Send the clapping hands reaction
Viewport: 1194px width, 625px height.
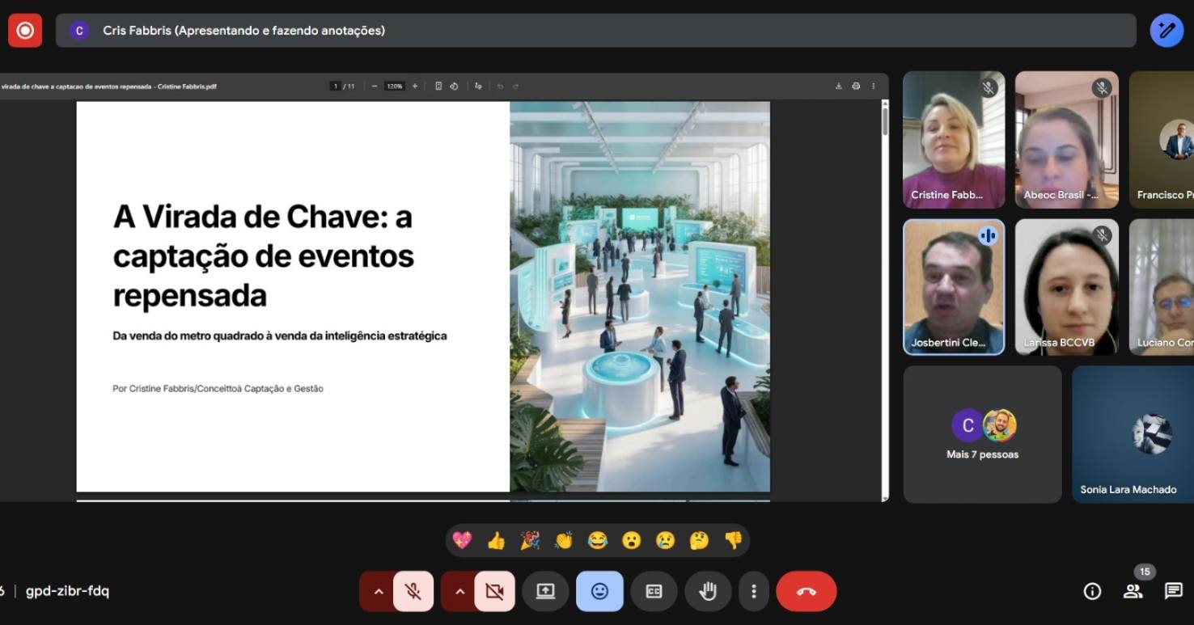pyautogui.click(x=564, y=540)
